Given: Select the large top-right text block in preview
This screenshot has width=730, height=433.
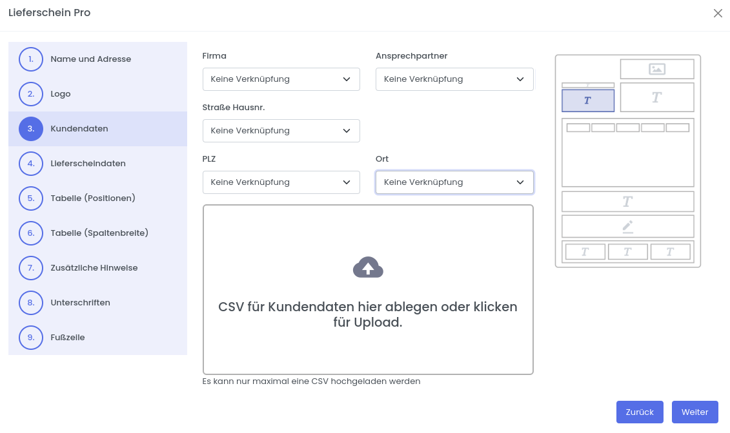Looking at the screenshot, I should pyautogui.click(x=656, y=97).
